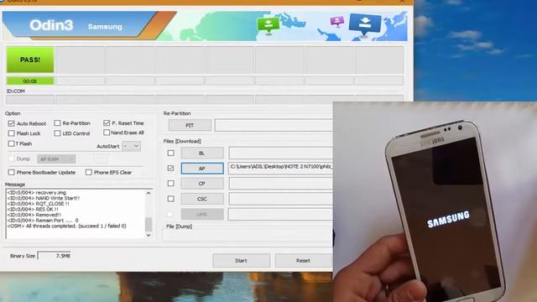Click the message log scrollbar thumb
This screenshot has height=302, width=537.
pos(149,224)
